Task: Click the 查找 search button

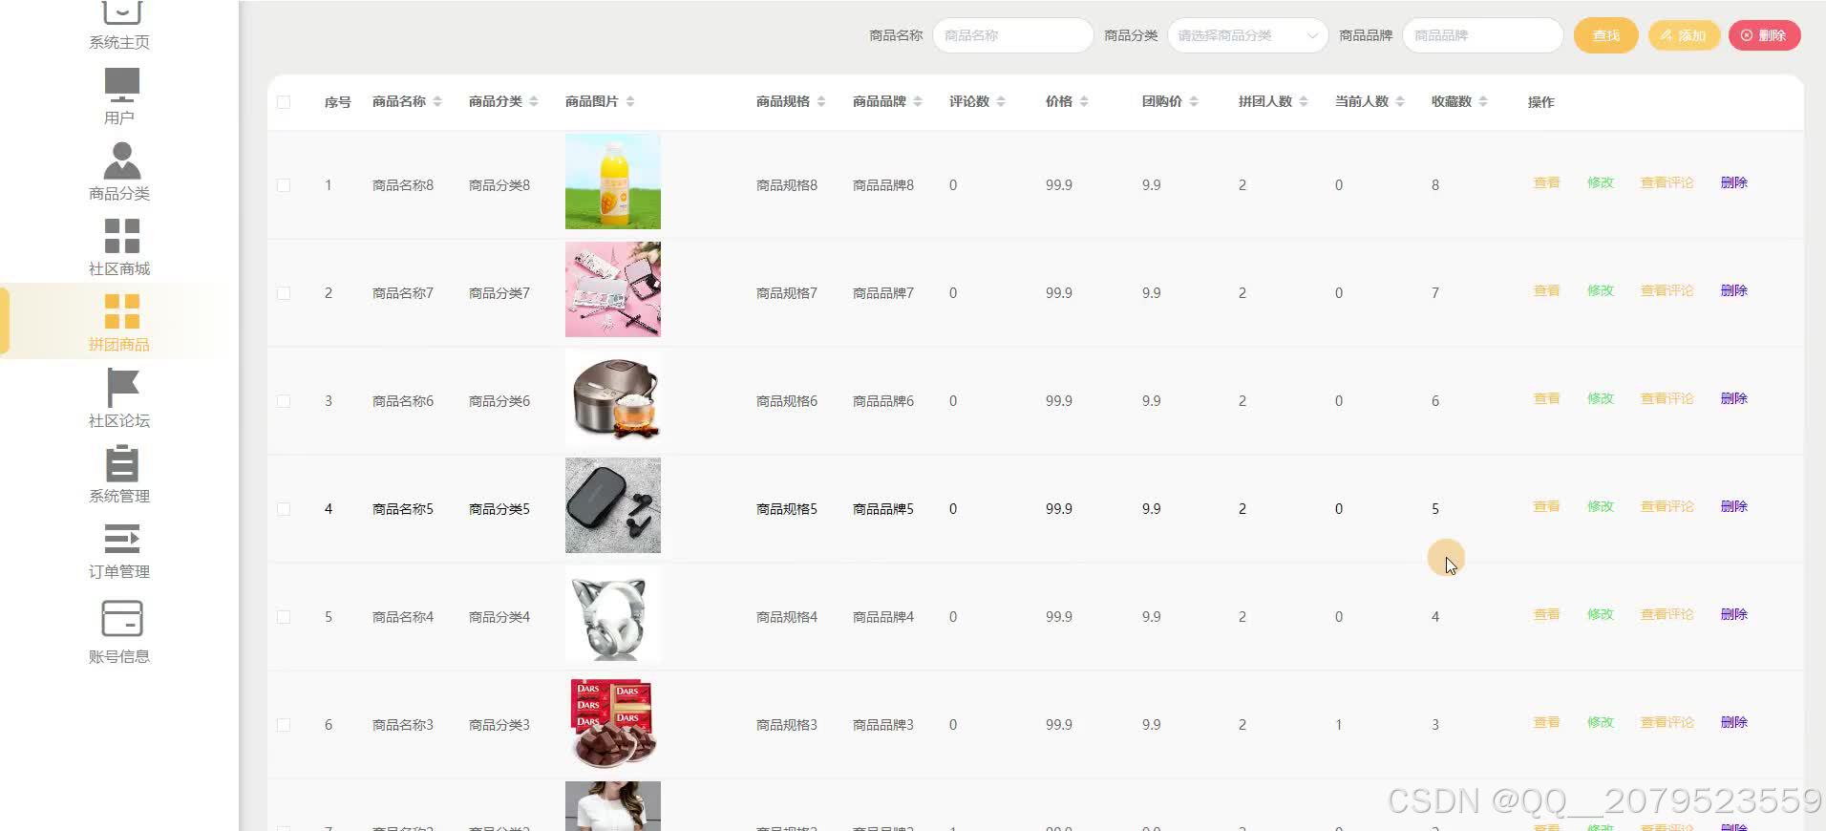Action: tap(1605, 35)
